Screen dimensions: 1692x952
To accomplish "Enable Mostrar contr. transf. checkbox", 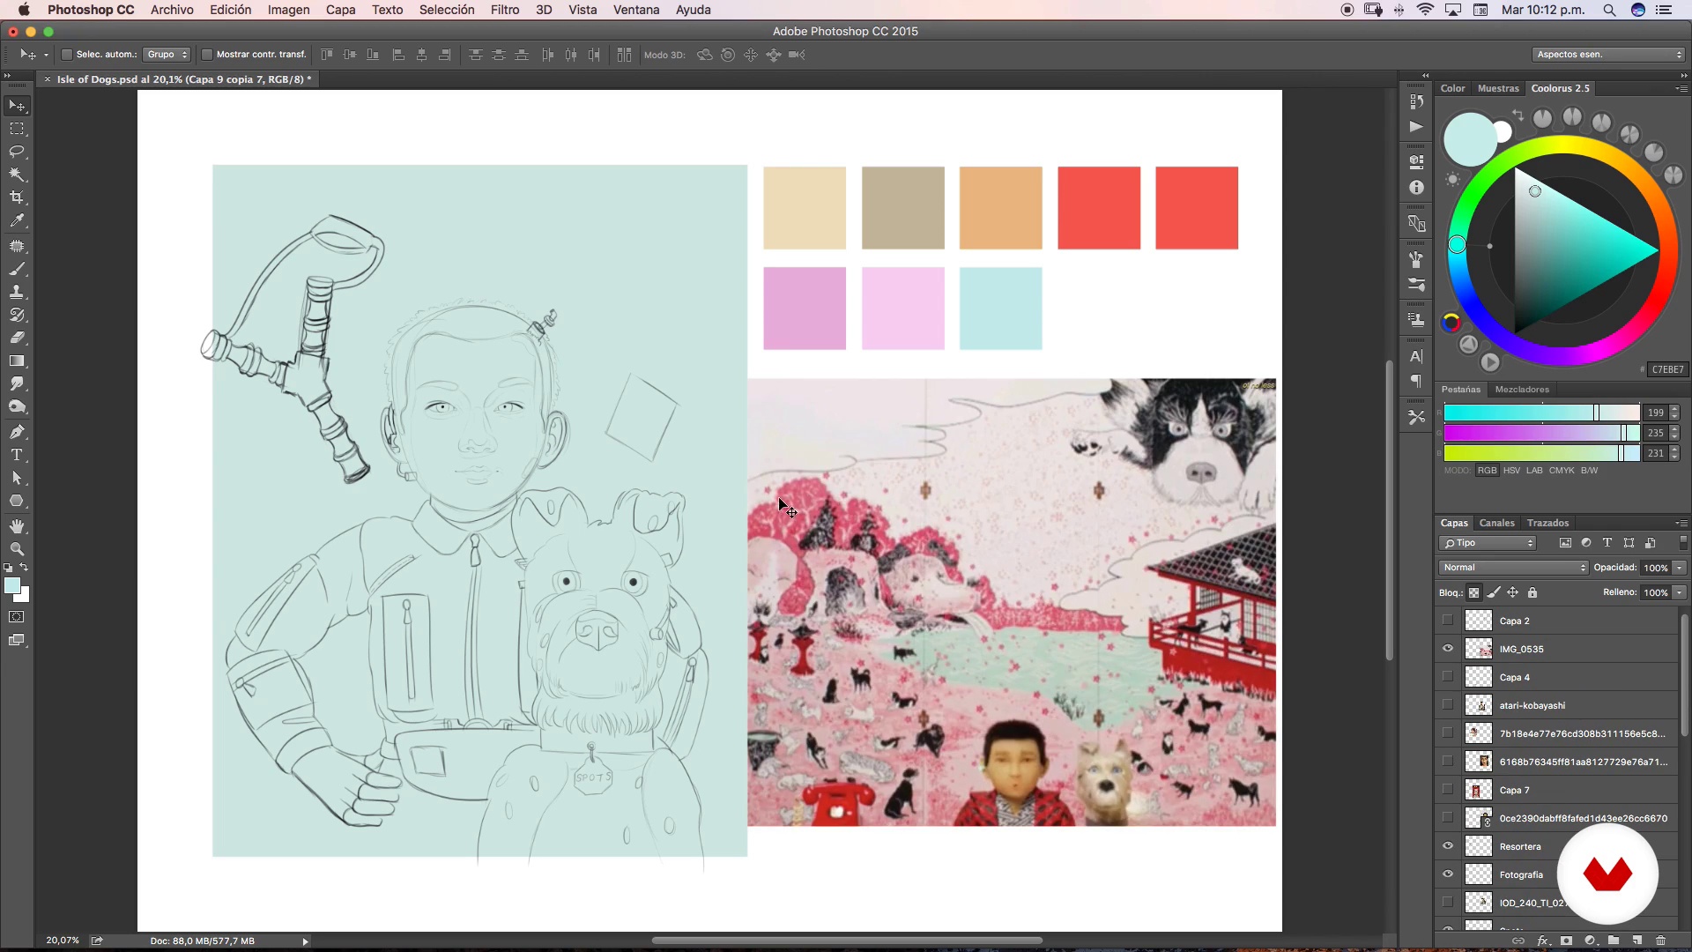I will click(207, 55).
